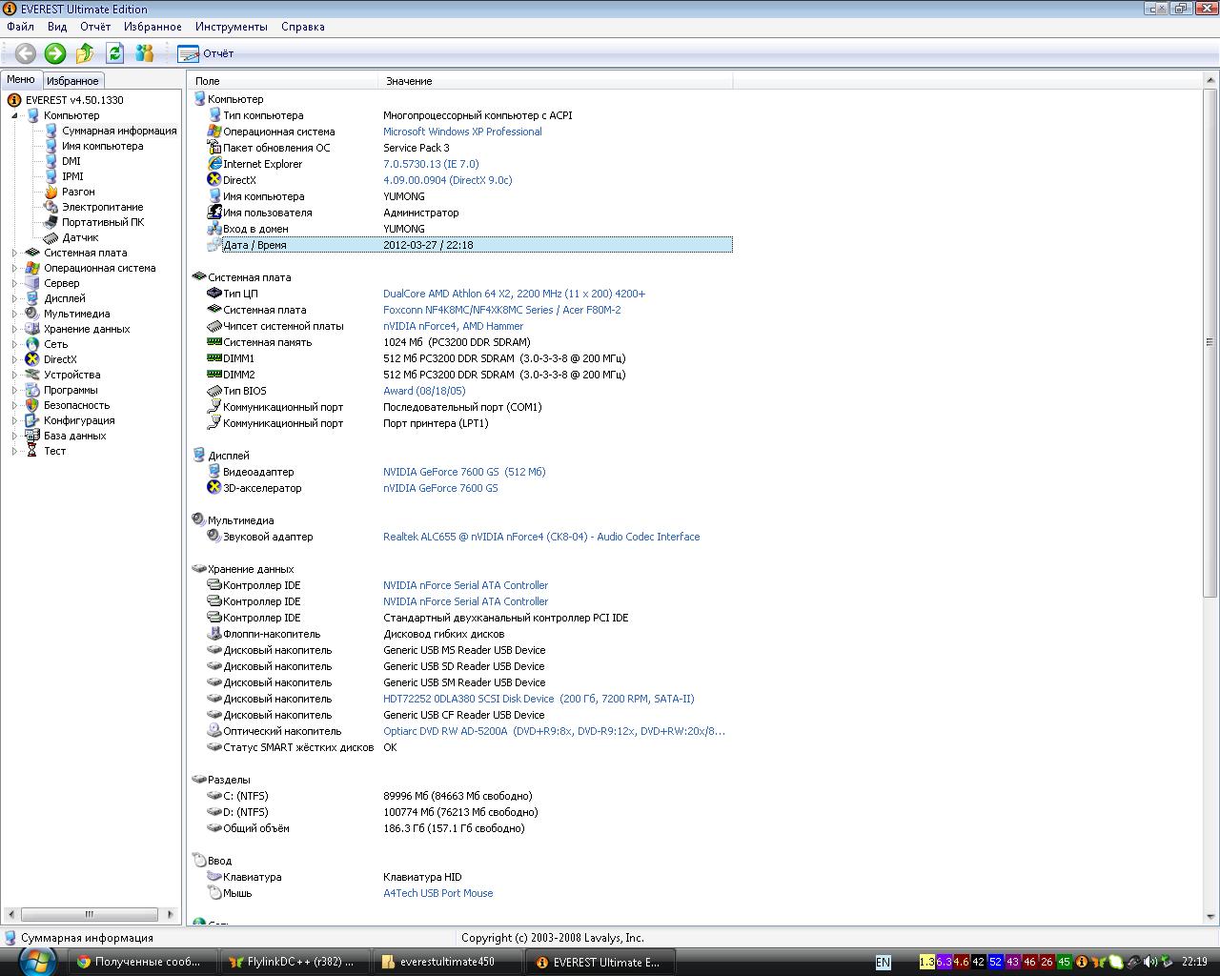Expand the Сеть tree node
1220x976 pixels.
[15, 344]
